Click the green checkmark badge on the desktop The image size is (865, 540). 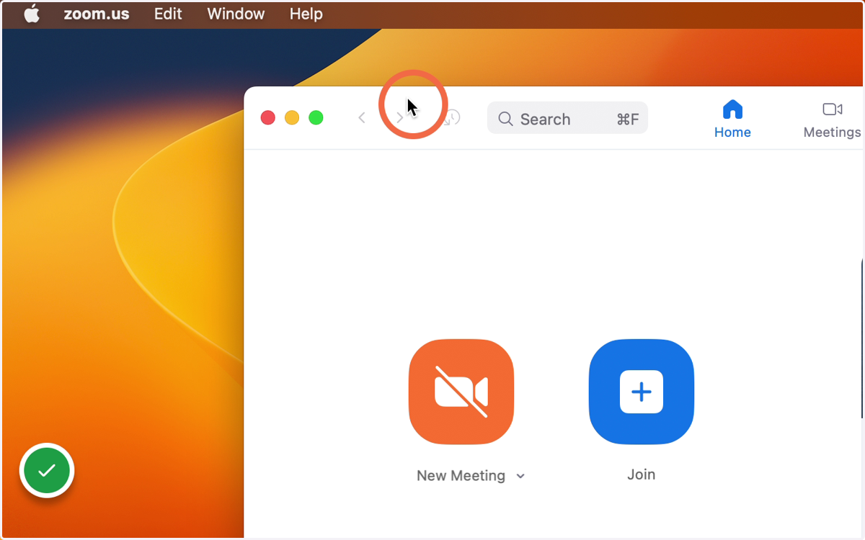coord(47,471)
